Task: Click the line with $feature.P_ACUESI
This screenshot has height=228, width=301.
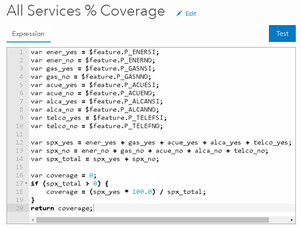Action: (x=95, y=85)
